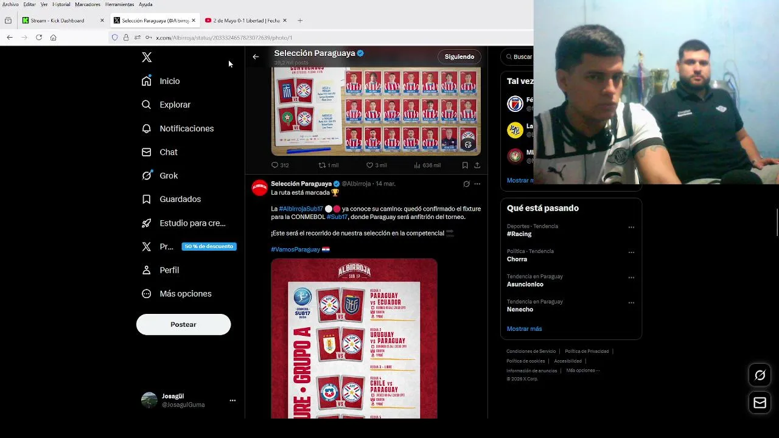Open Notificaciones in sidebar
Image resolution: width=779 pixels, height=438 pixels.
(x=178, y=128)
